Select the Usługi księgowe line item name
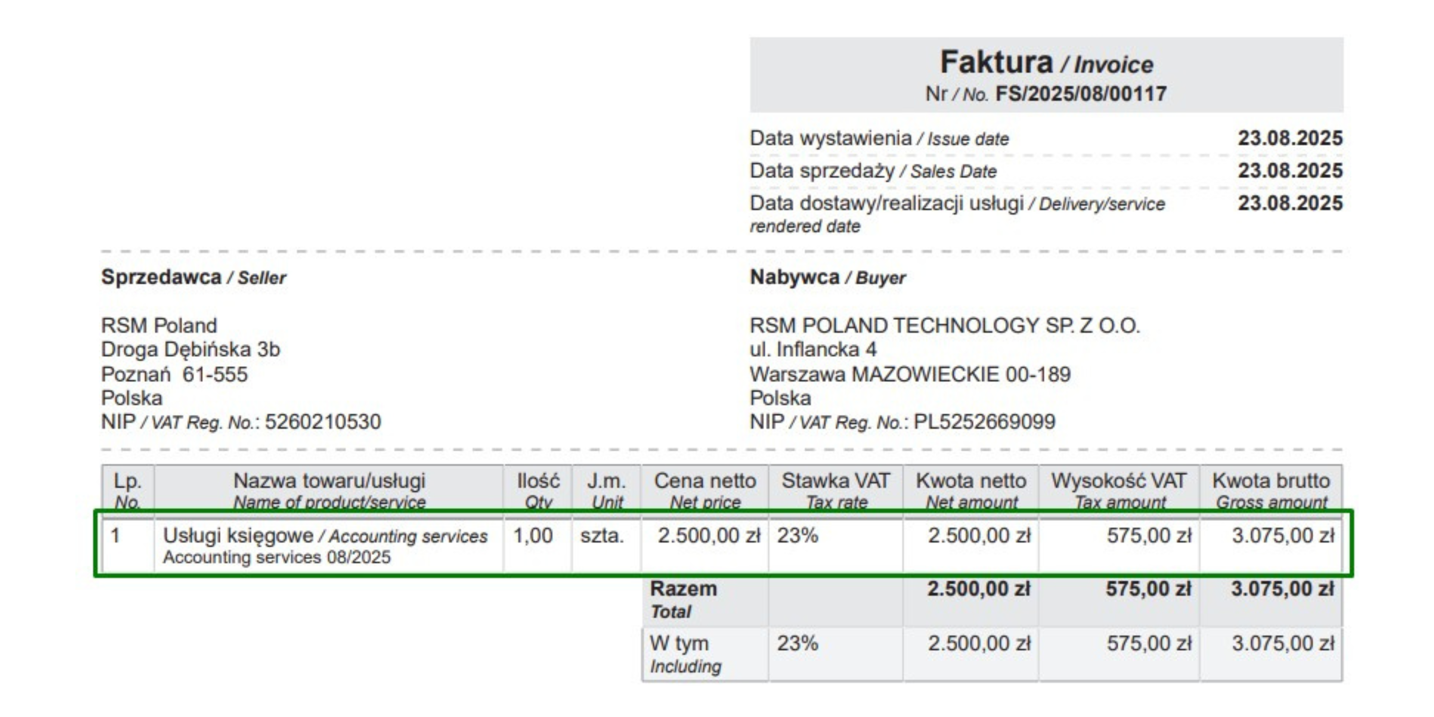This screenshot has height=717, width=1434. [238, 536]
